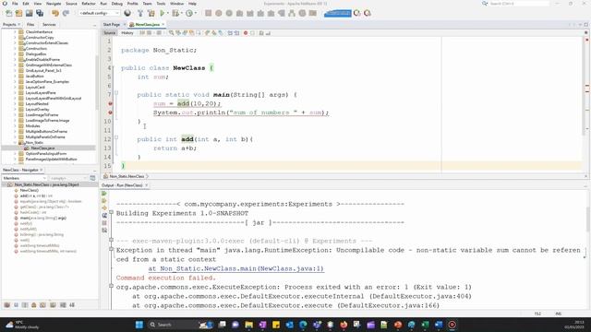Switch to the Start Page tab
The width and height of the screenshot is (591, 332).
112,25
